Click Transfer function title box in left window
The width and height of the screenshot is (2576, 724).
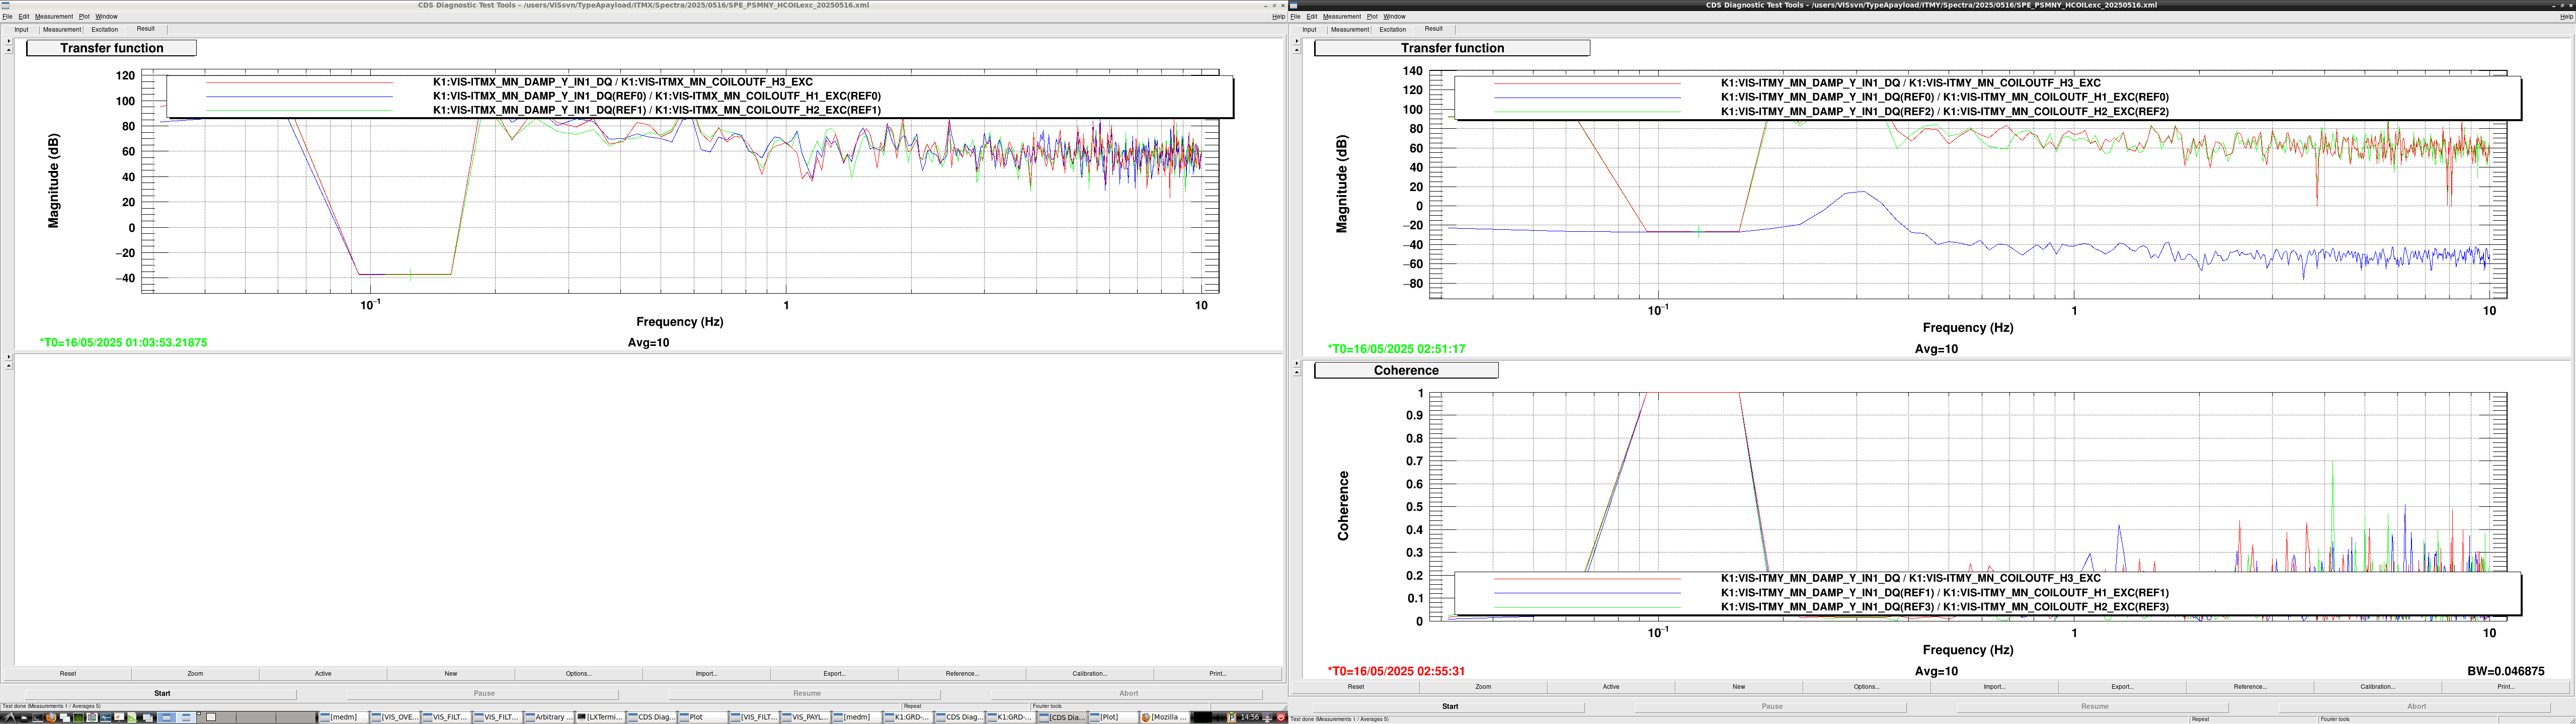[x=111, y=48]
